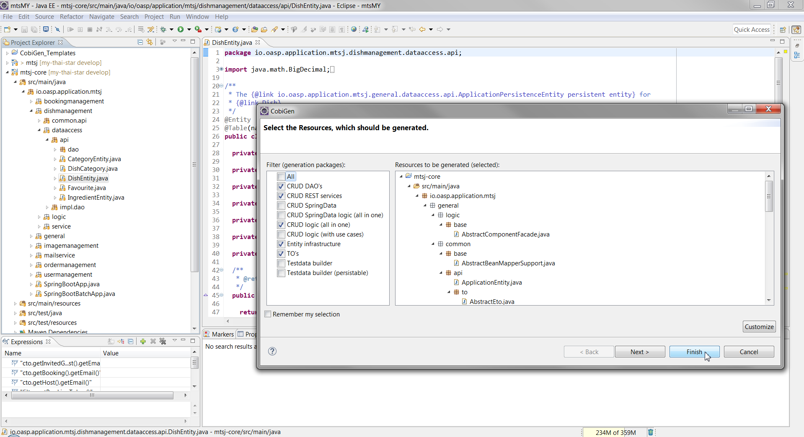This screenshot has width=804, height=437.
Task: Click the Open Perspective icon
Action: (782, 30)
